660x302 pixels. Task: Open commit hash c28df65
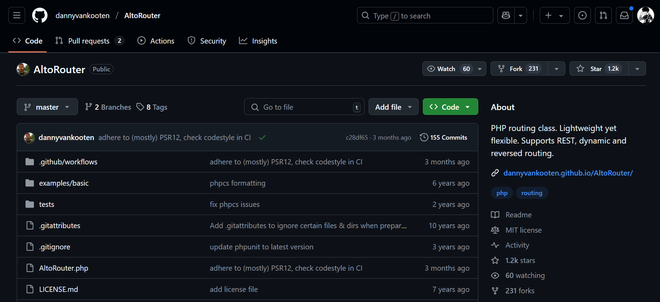coord(357,138)
